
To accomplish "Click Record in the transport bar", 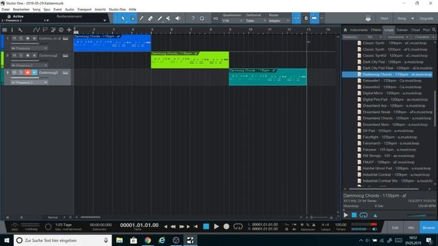I will [227, 226].
